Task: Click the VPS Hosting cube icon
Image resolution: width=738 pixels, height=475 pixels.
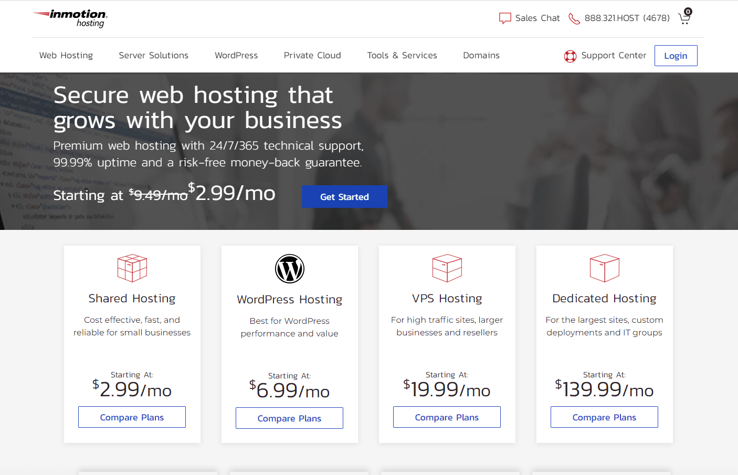Action: (447, 268)
